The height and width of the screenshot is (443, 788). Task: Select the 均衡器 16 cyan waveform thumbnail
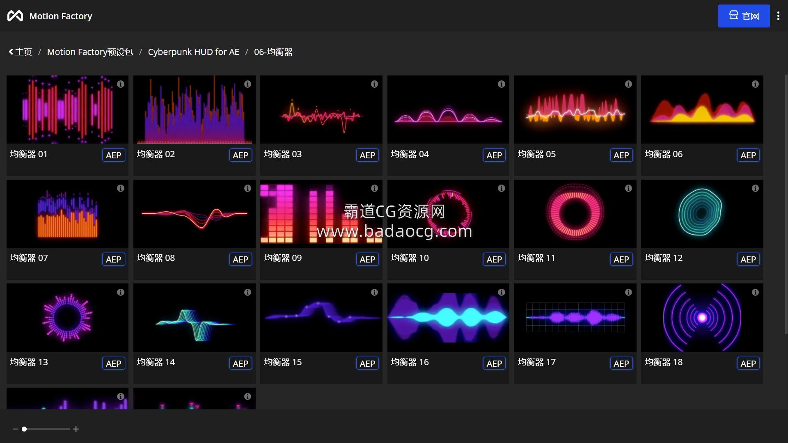[448, 318]
